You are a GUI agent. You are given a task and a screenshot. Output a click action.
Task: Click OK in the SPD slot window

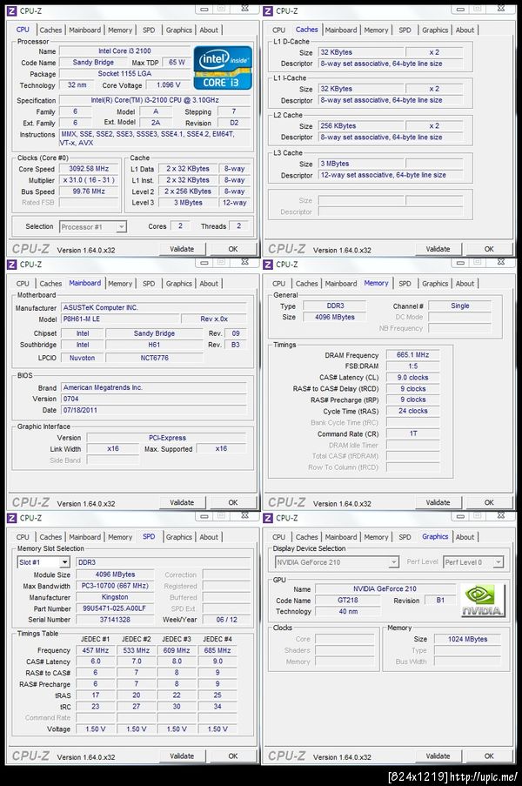[233, 756]
